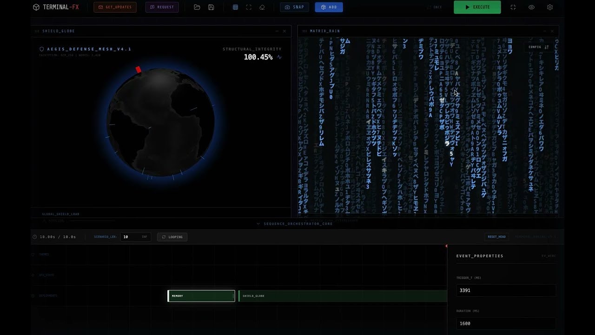Click the eraser/clear icon in the top toolbar
The image size is (595, 335).
262,7
